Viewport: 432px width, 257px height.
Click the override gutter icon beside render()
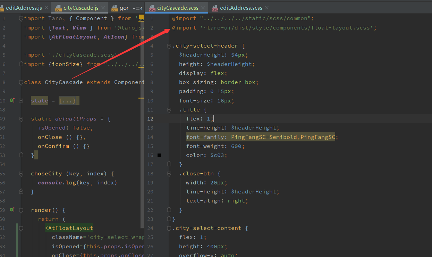(12, 210)
